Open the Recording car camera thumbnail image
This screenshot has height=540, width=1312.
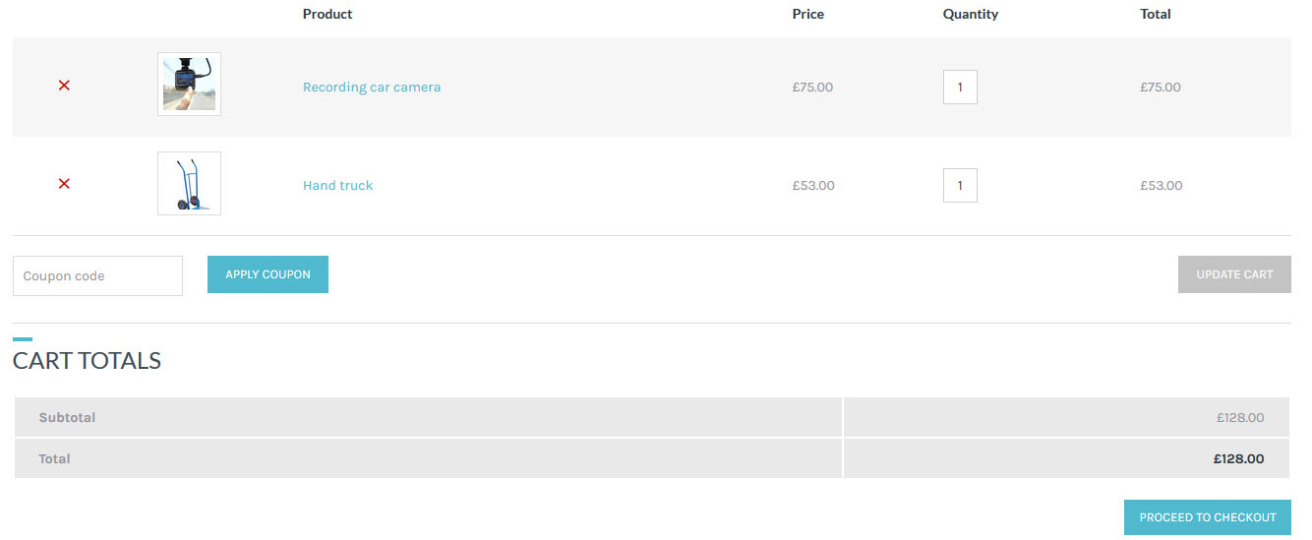click(x=189, y=85)
